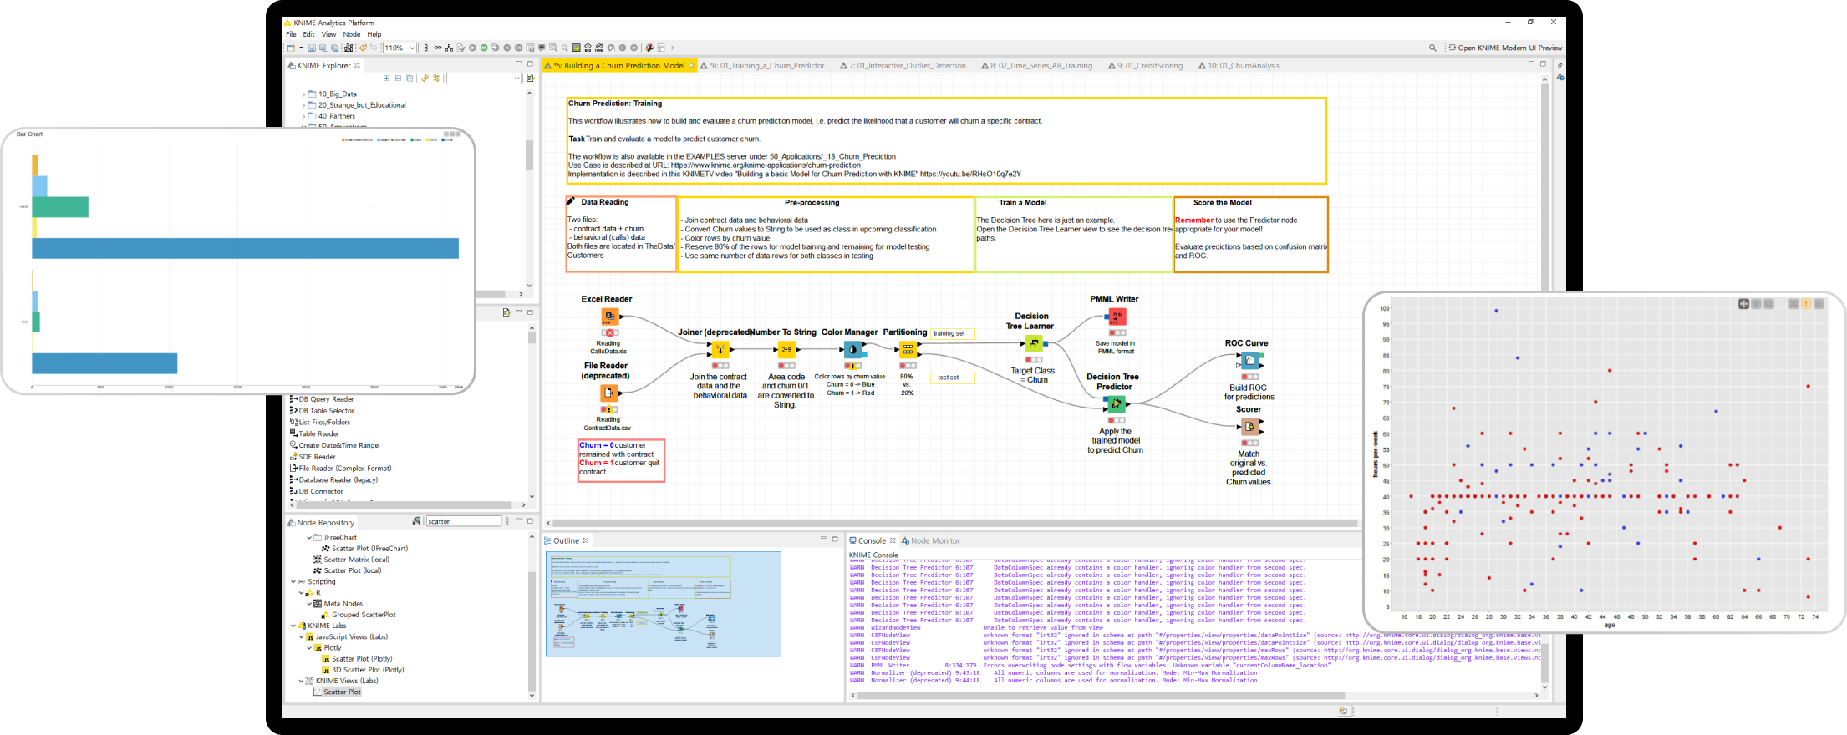Click the PMML Writer node
This screenshot has height=735, width=1847.
[1117, 317]
